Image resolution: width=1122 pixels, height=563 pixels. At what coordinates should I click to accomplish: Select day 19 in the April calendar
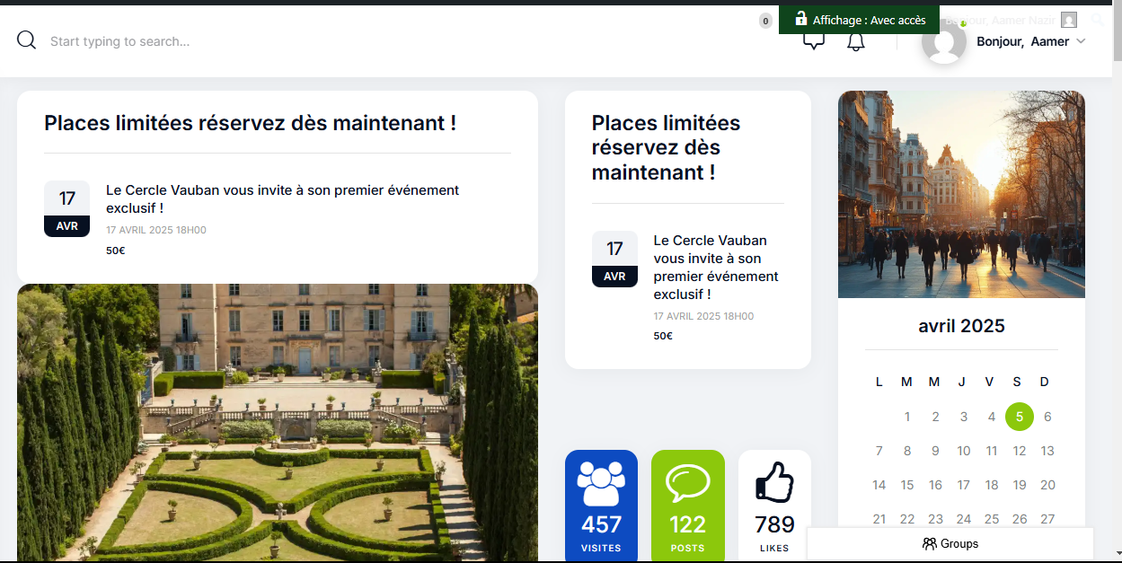(x=1020, y=485)
